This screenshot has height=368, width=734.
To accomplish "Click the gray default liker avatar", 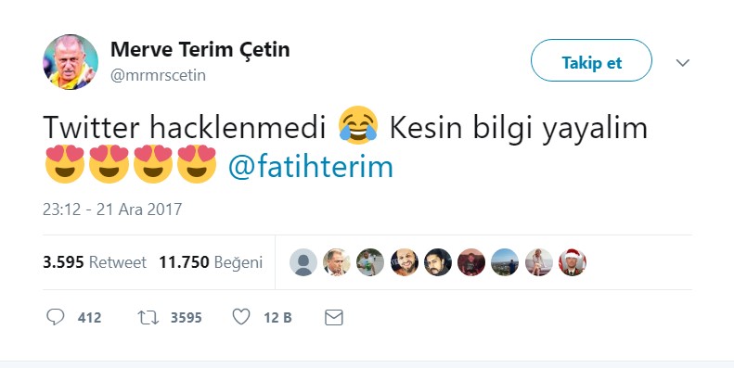I will [303, 262].
